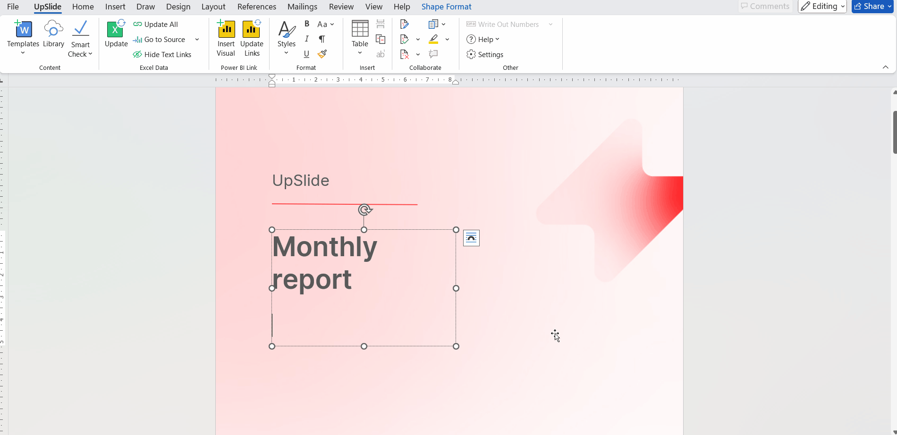
Task: Switch to the Design tab
Action: tap(178, 7)
